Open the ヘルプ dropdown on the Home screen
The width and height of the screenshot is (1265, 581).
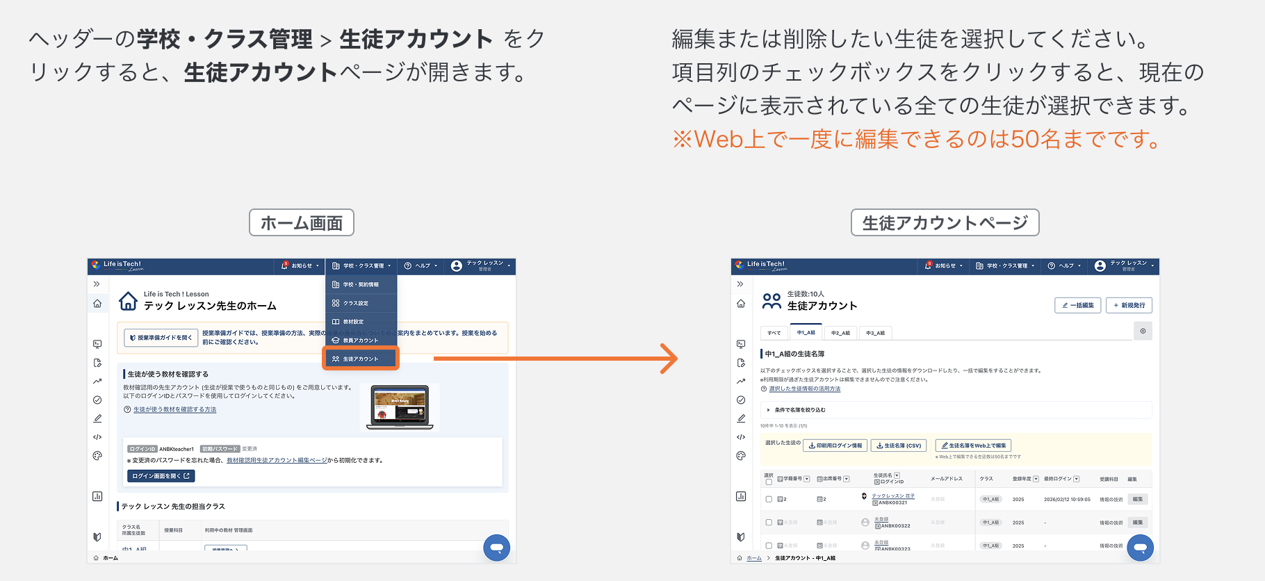point(421,265)
